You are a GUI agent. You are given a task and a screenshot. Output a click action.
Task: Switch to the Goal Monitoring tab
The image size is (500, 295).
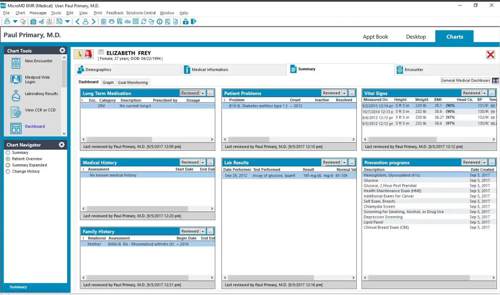tap(133, 82)
